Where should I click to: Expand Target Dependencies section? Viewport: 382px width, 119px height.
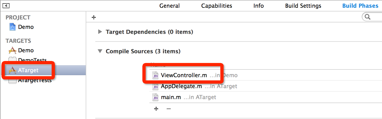pos(100,32)
